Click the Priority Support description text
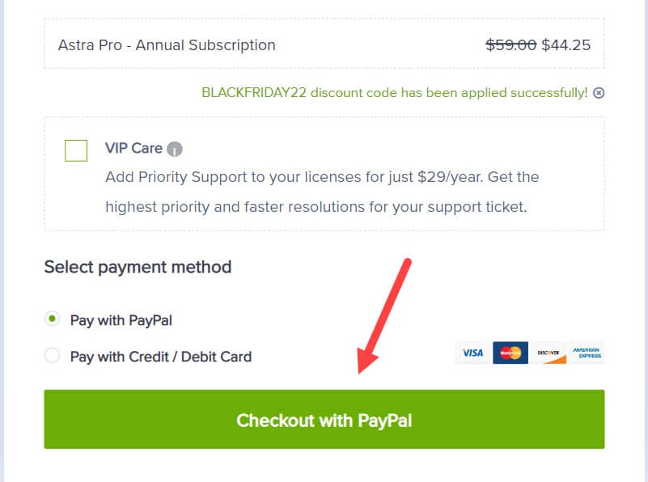The image size is (648, 482). pyautogui.click(x=322, y=192)
